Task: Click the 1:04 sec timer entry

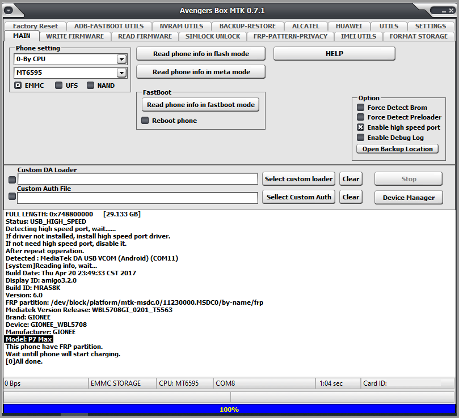Action: click(x=338, y=383)
